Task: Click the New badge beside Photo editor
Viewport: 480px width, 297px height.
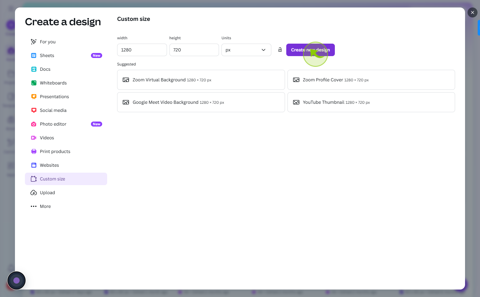Action: pyautogui.click(x=97, y=124)
